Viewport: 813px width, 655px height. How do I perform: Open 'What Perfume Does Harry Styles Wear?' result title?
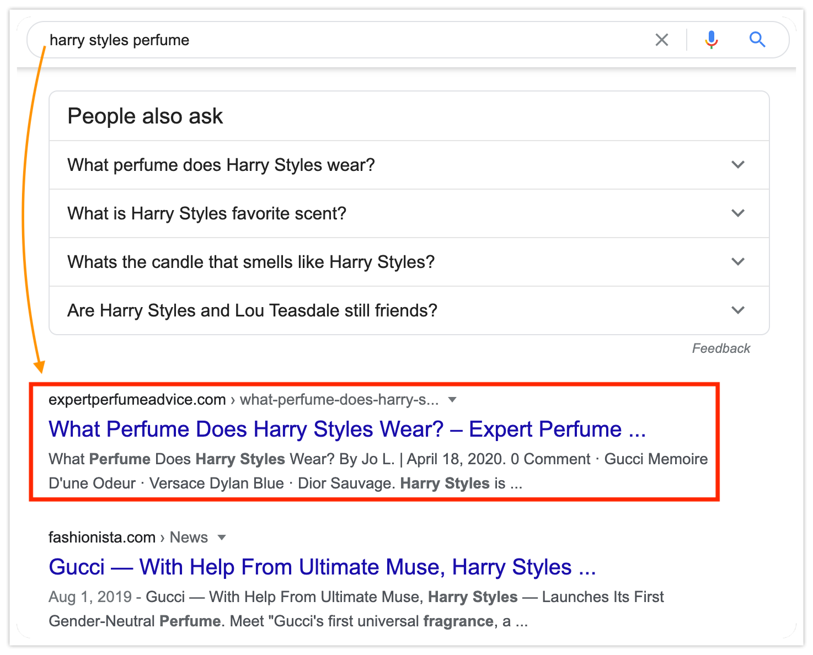tap(347, 429)
